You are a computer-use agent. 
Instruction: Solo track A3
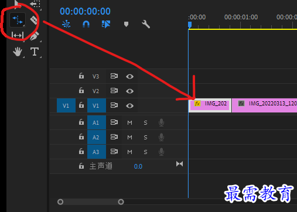click(145, 152)
